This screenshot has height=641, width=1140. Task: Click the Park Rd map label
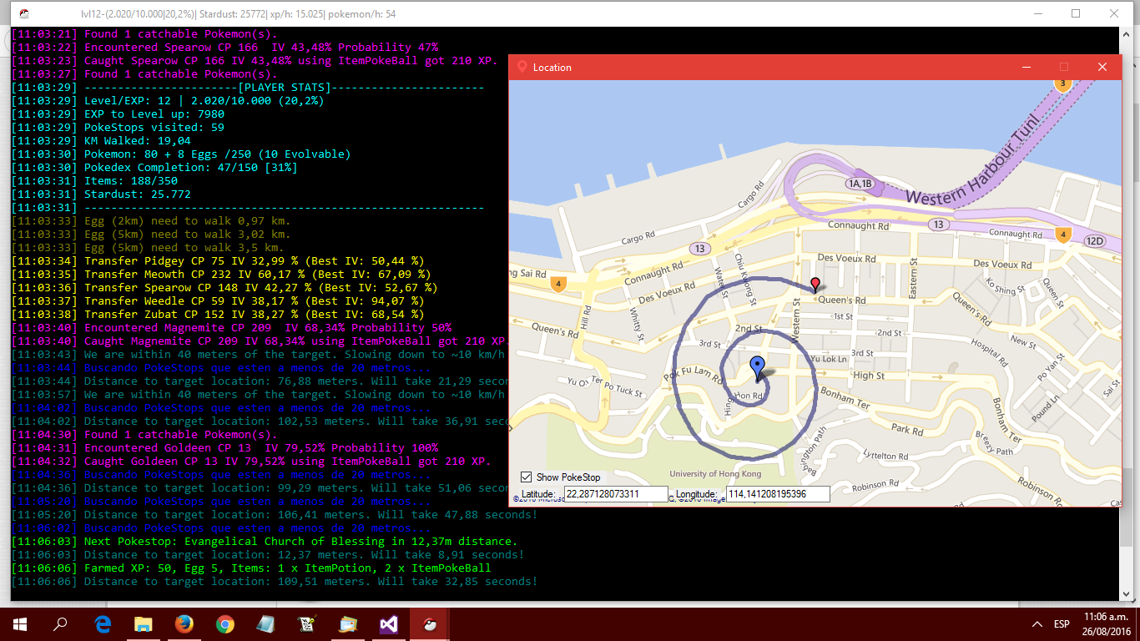[906, 431]
